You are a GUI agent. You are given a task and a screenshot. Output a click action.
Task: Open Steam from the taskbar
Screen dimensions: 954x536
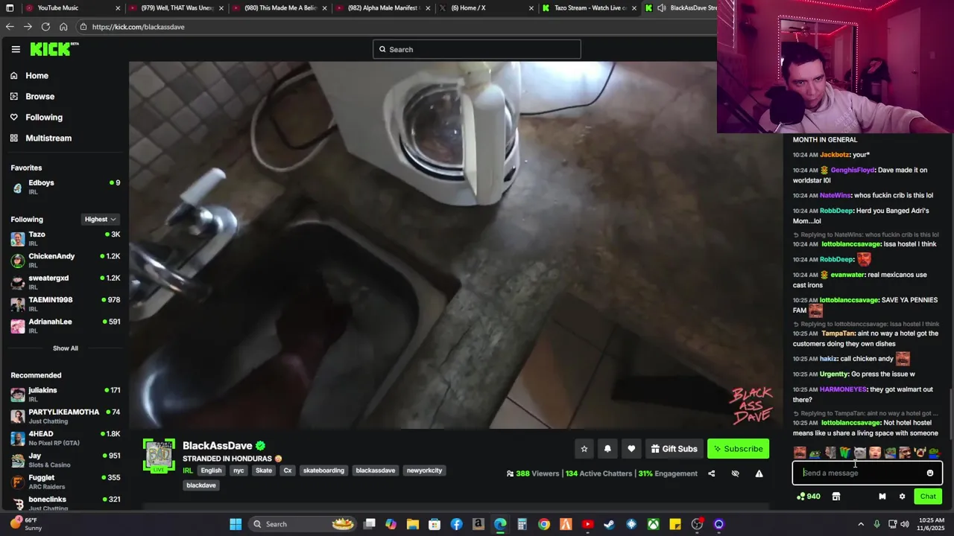610,524
